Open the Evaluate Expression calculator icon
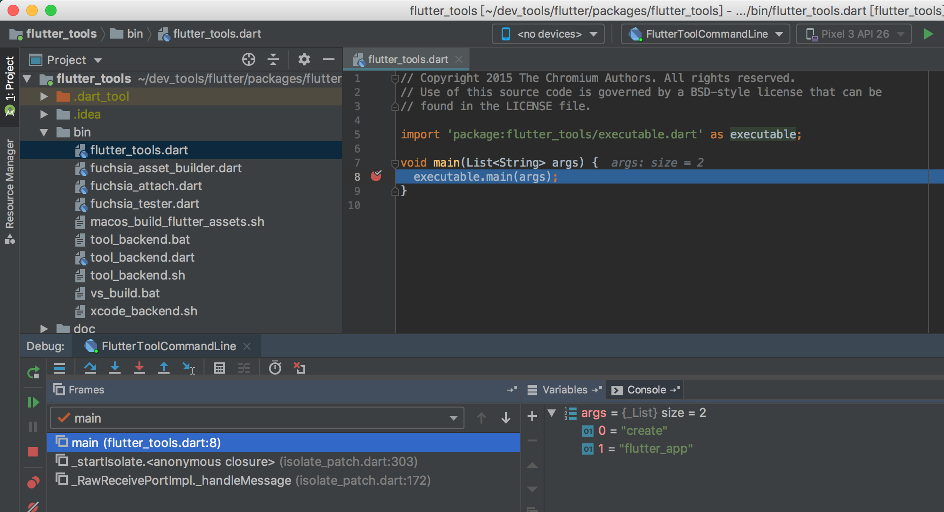 click(219, 368)
